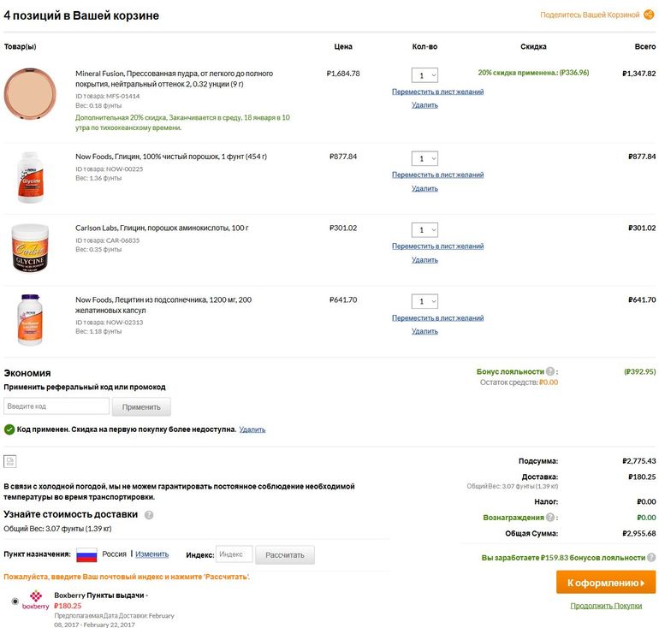Click the Boxberry logo
The height and width of the screenshot is (628, 659).
(36, 601)
